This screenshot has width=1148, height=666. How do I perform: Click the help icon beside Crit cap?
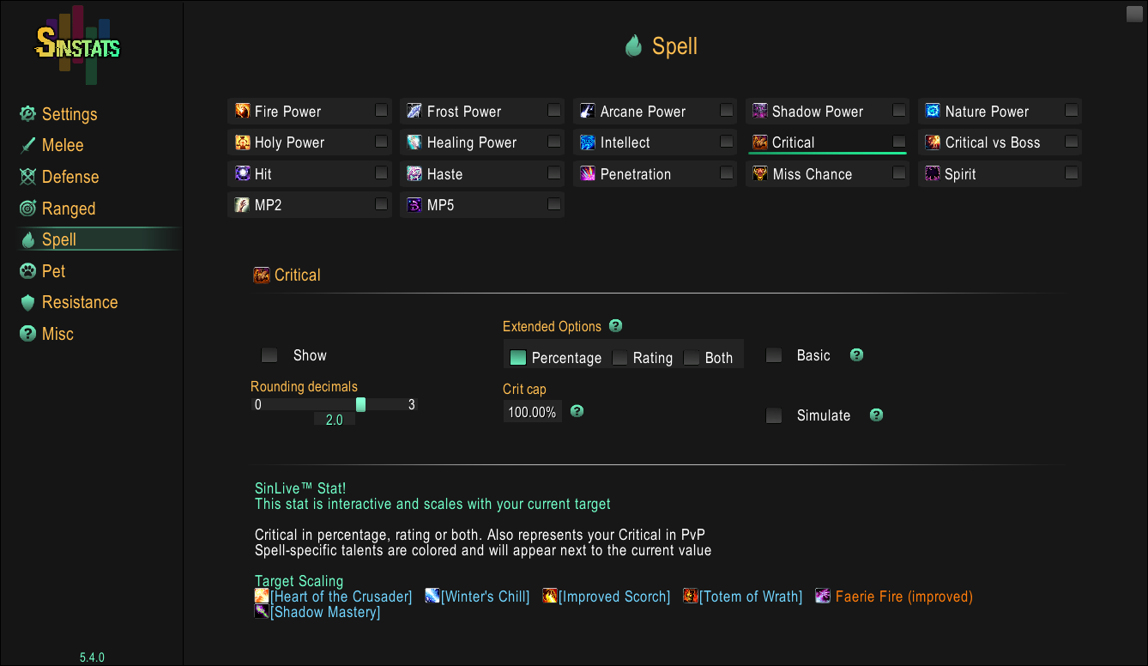(577, 411)
